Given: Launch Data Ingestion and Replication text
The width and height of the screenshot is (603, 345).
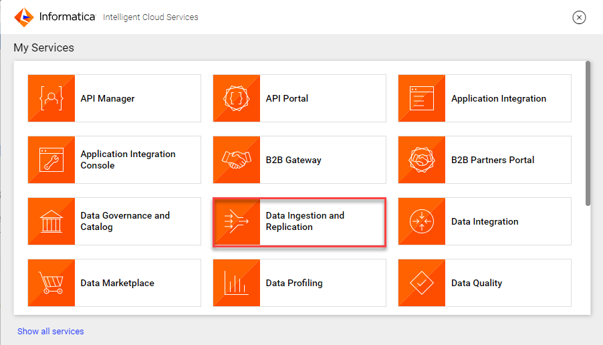Looking at the screenshot, I should tap(305, 221).
